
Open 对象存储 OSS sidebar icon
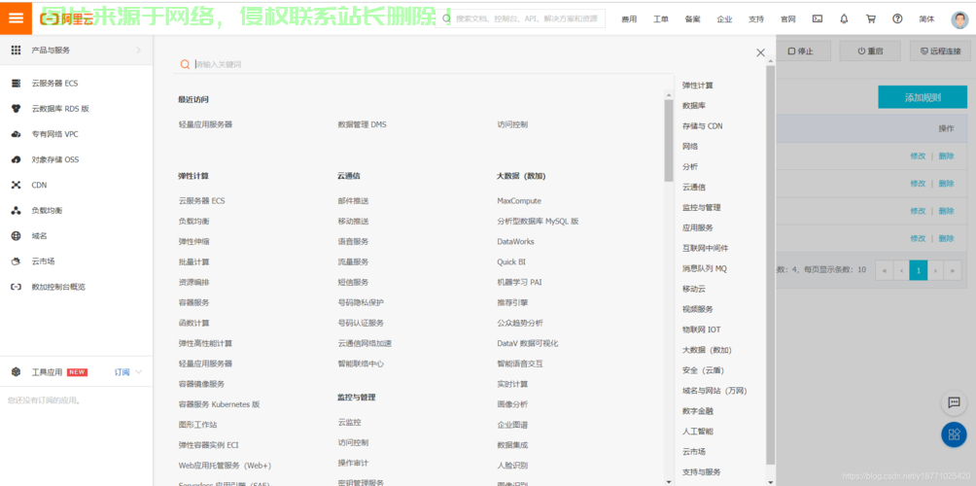pyautogui.click(x=17, y=159)
